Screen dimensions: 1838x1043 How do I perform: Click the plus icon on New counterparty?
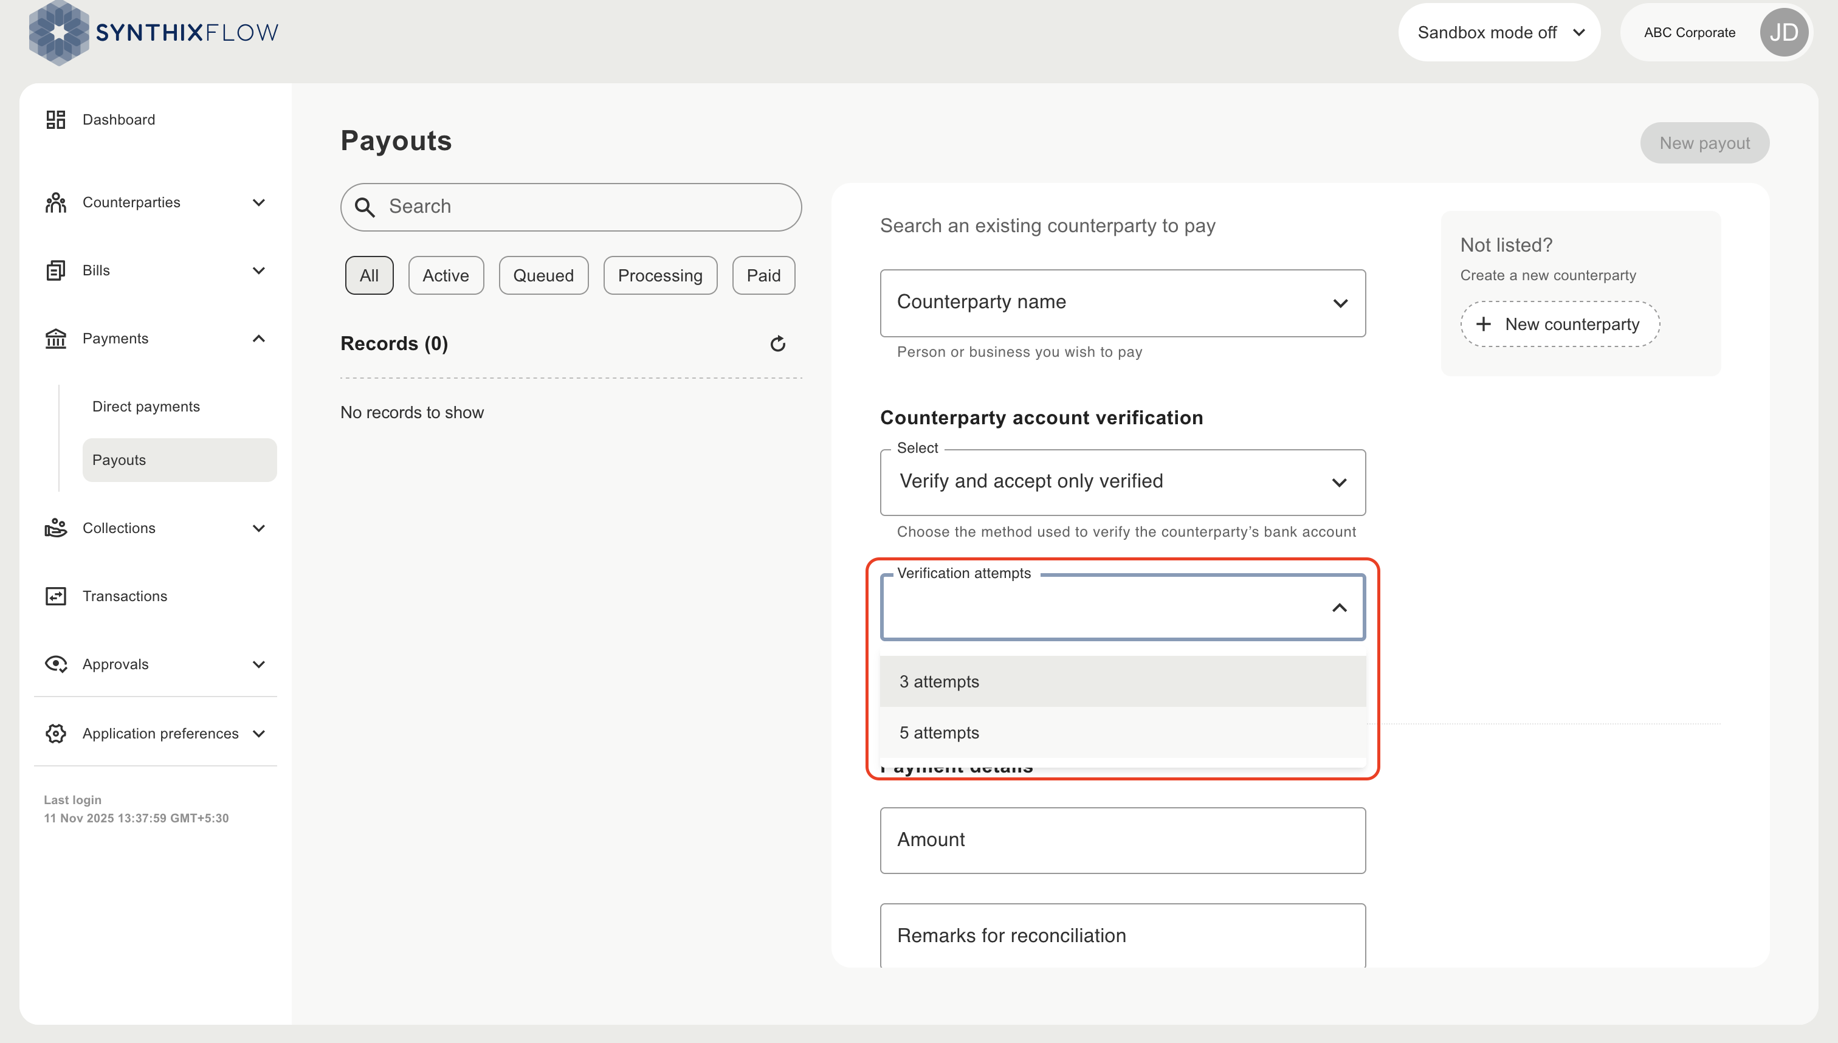coord(1484,325)
